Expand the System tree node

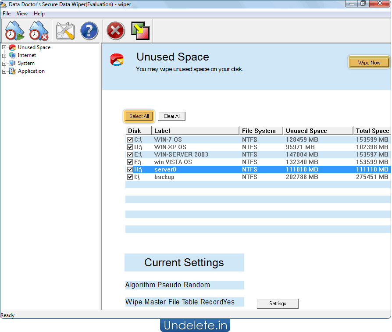(x=4, y=64)
